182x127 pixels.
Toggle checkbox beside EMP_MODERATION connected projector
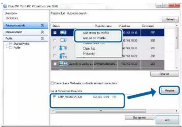coord(54,97)
